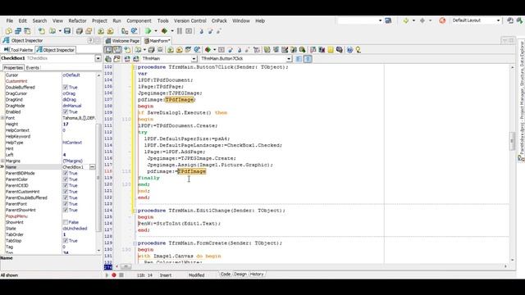Click the save desktop icon right of Default Layout

(510, 20)
